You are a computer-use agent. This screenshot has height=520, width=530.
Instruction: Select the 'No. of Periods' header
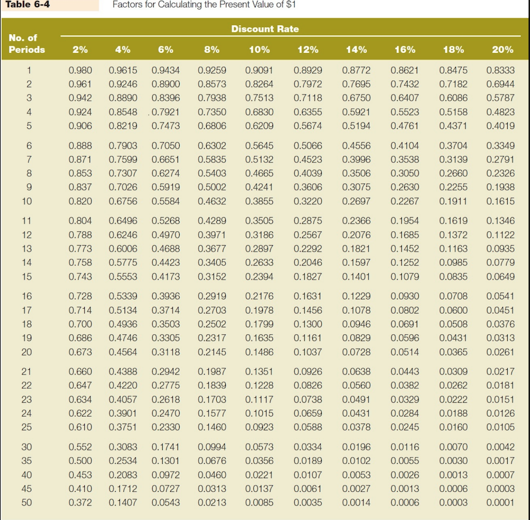pos(26,44)
